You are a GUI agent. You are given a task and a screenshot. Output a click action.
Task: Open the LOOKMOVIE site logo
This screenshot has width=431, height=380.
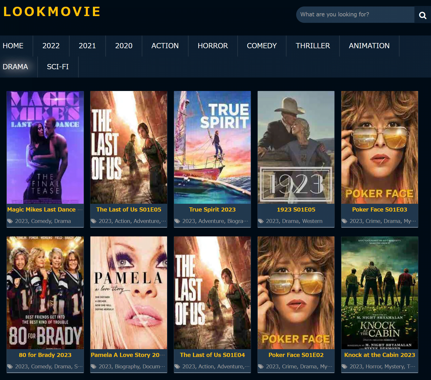click(x=52, y=12)
